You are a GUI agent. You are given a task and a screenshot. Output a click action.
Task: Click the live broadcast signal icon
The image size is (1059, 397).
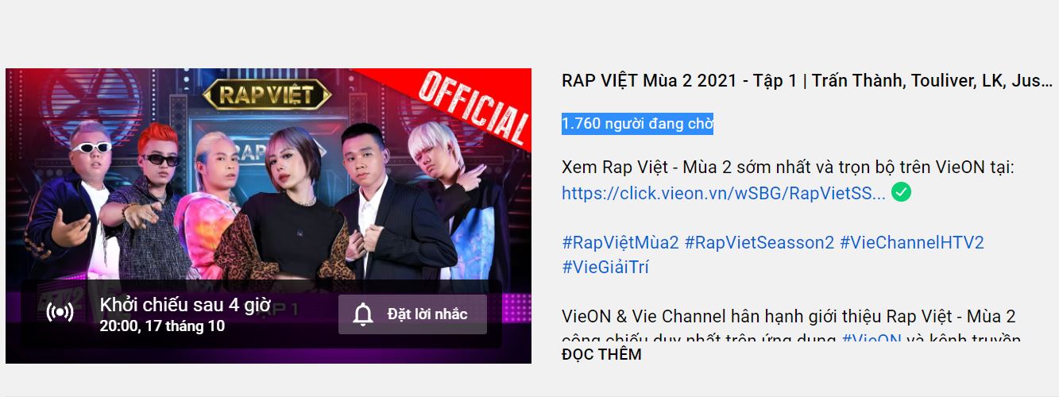[60, 312]
